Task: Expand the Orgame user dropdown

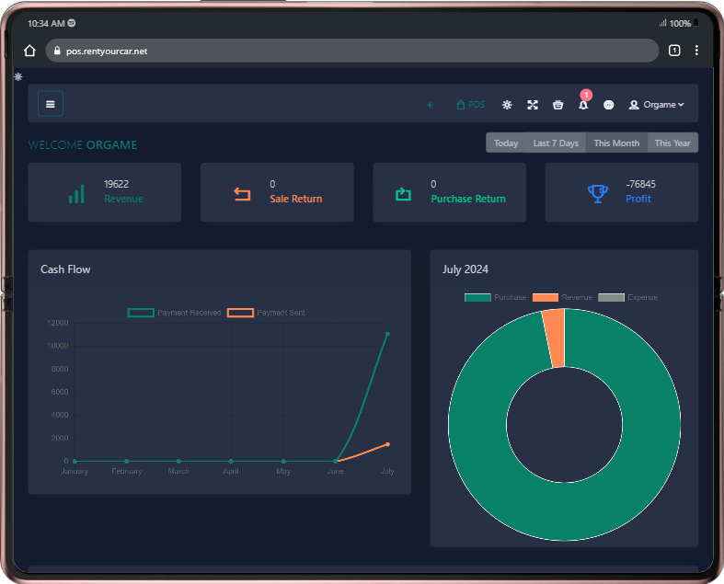Action: 656,105
